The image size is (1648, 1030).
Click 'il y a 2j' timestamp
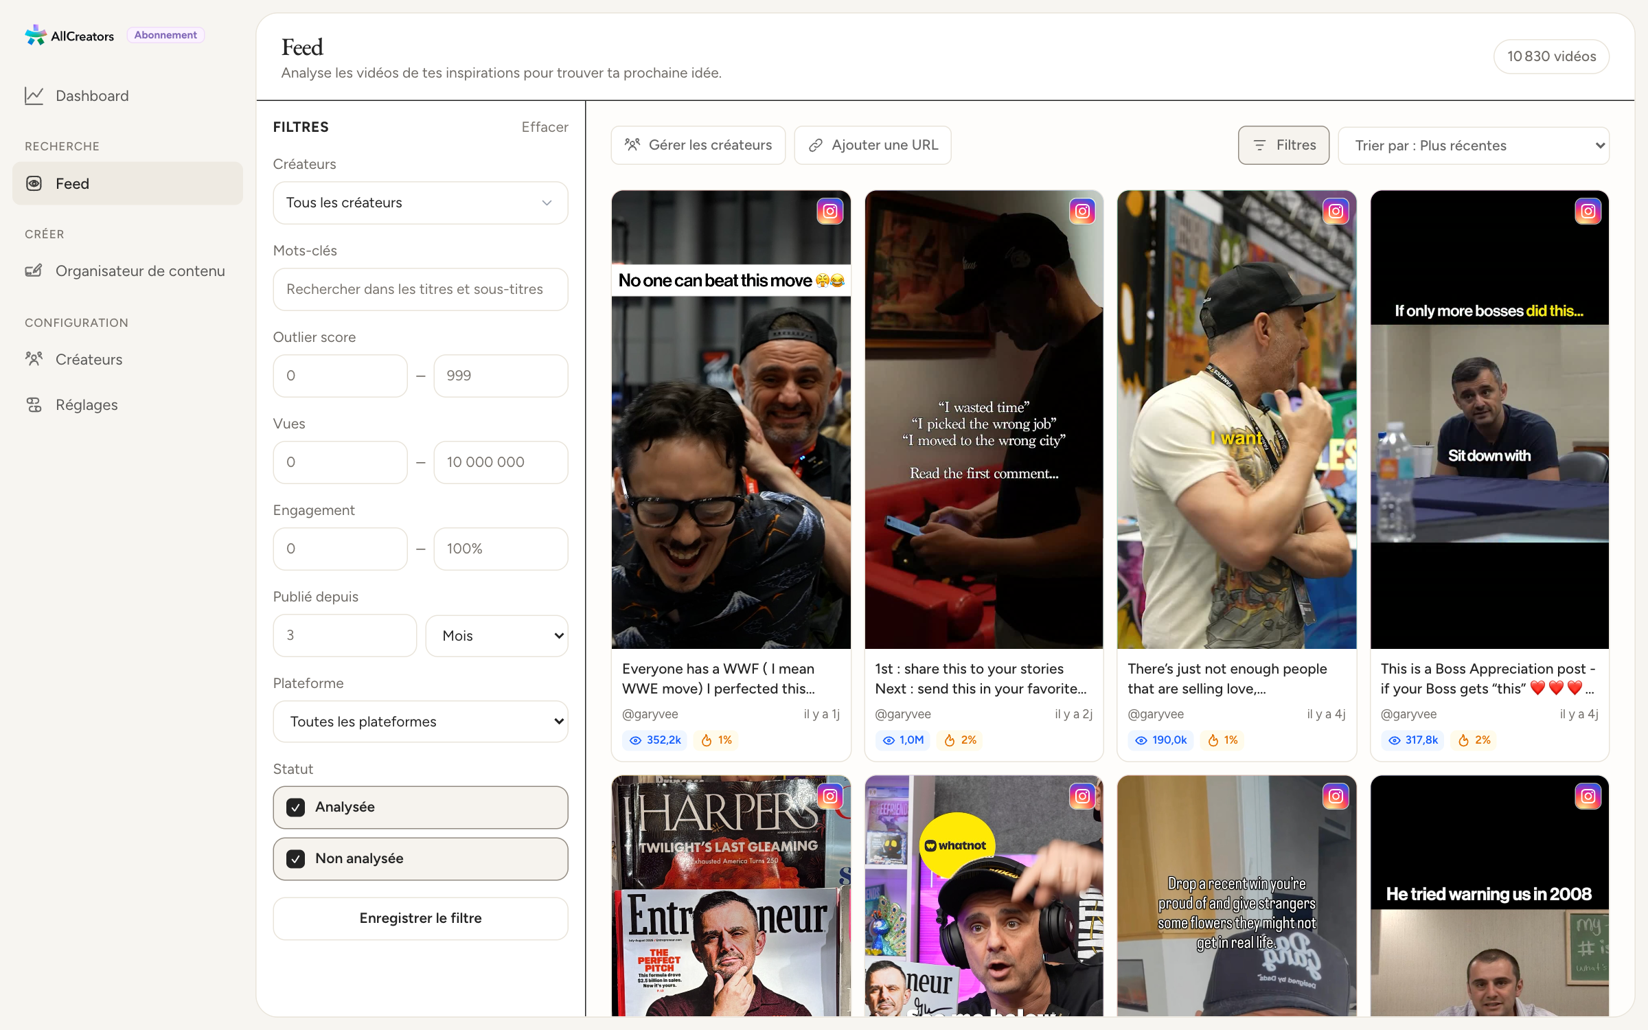tap(1073, 714)
